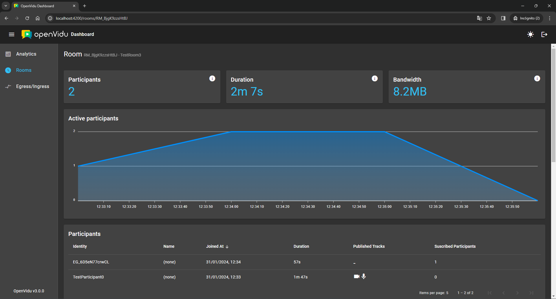Show info for Duration card

(374, 78)
